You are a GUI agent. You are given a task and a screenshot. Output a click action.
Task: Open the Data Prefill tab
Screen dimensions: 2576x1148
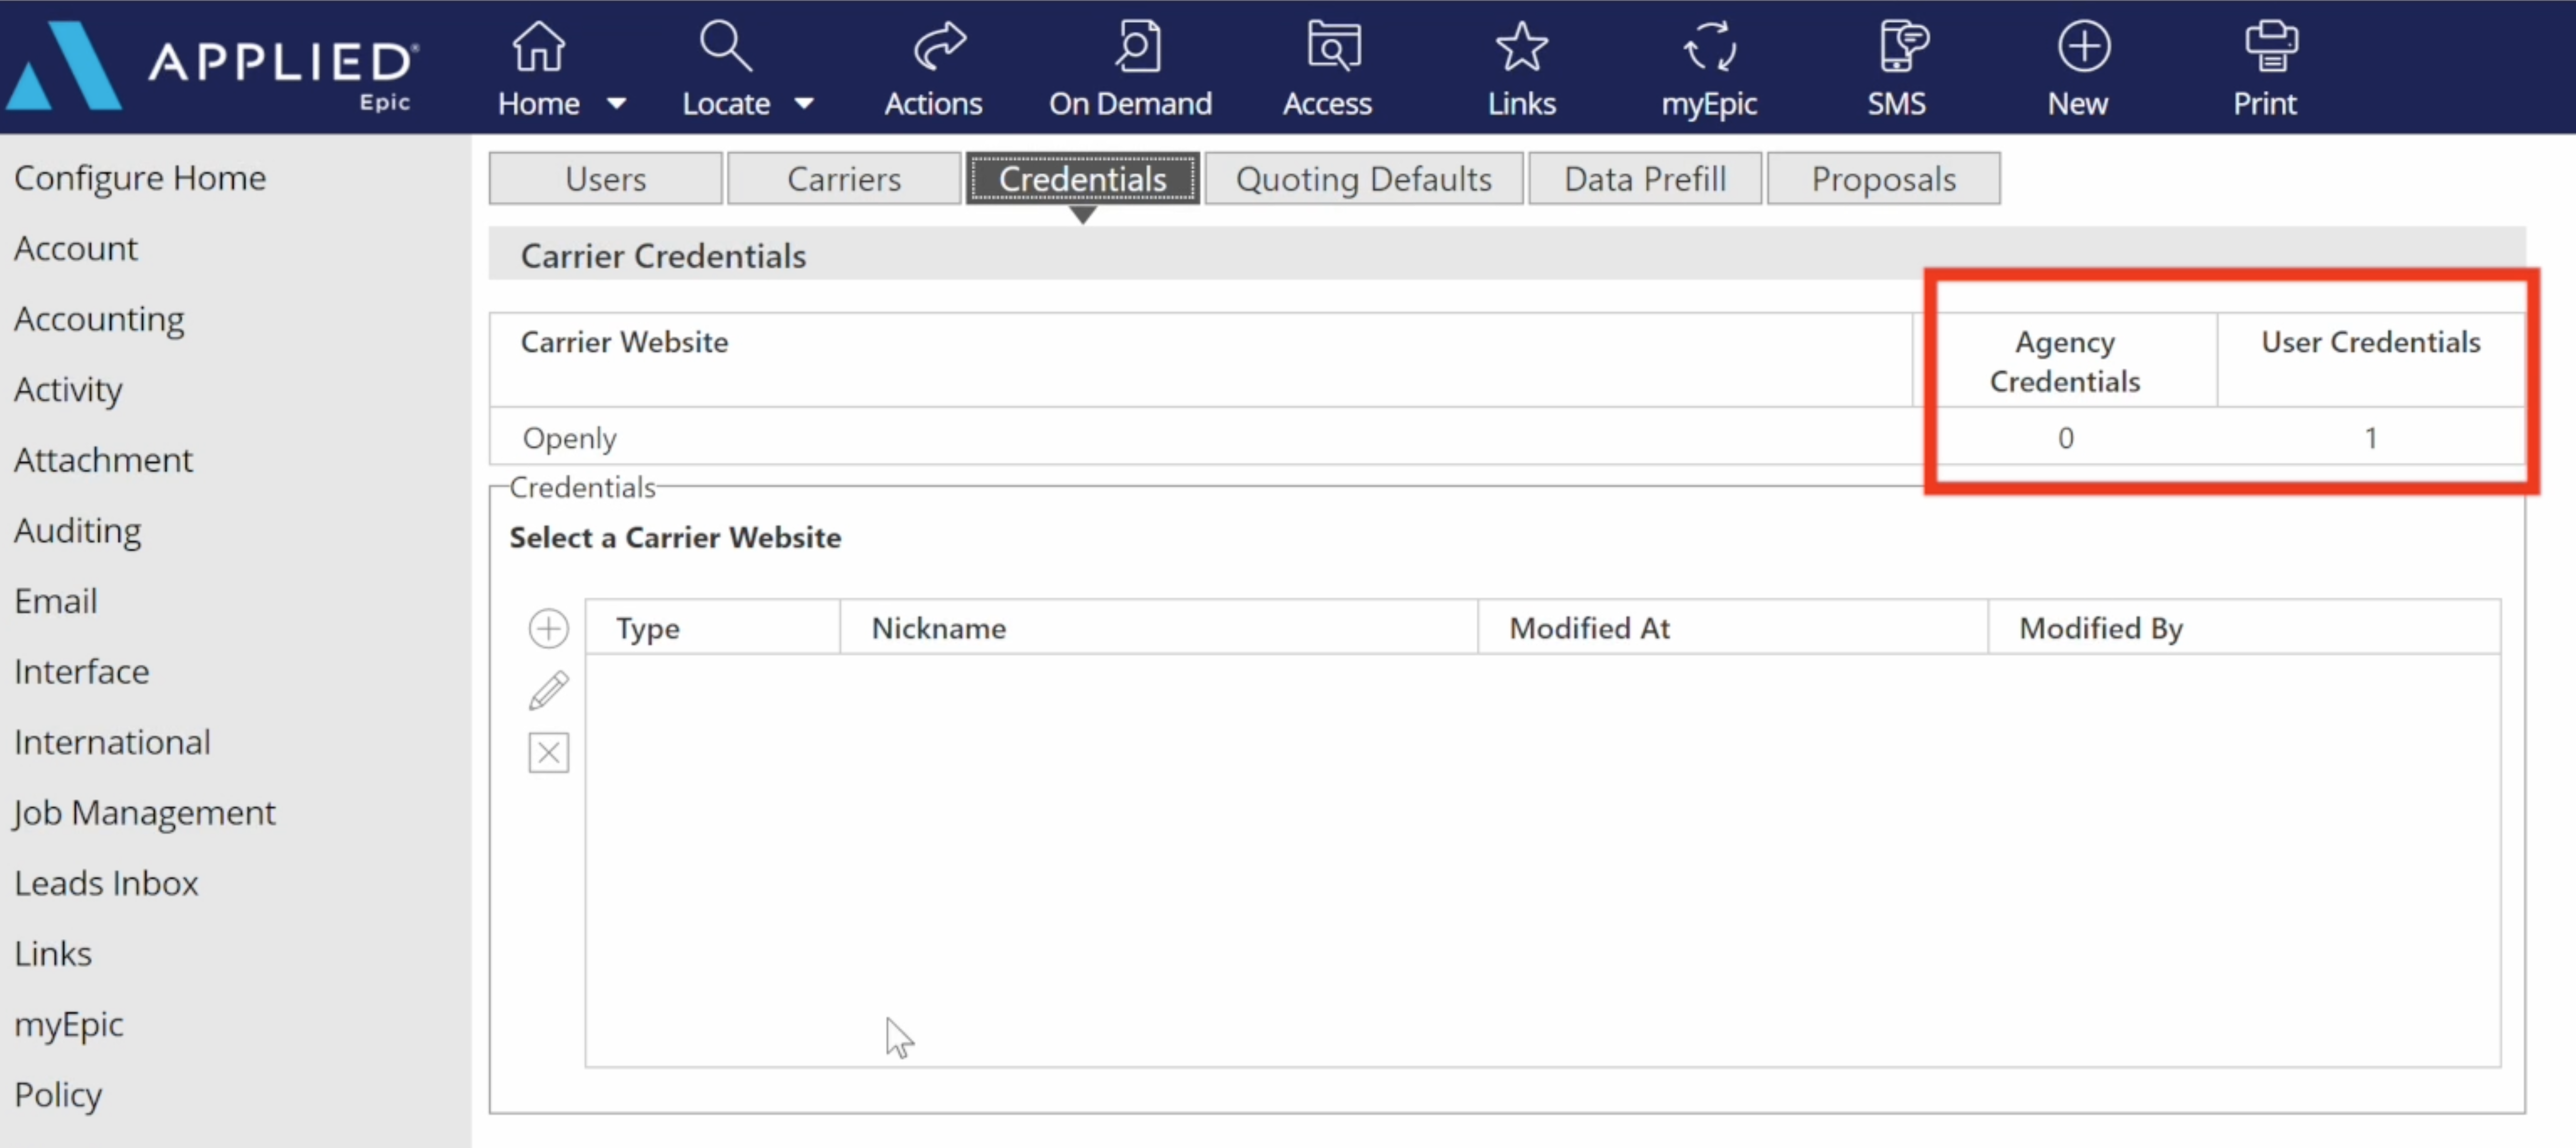coord(1645,179)
